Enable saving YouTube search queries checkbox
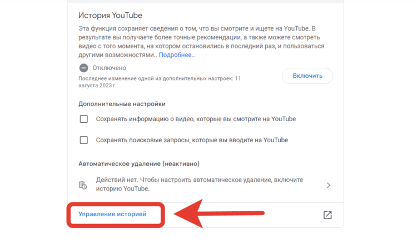 tap(84, 140)
